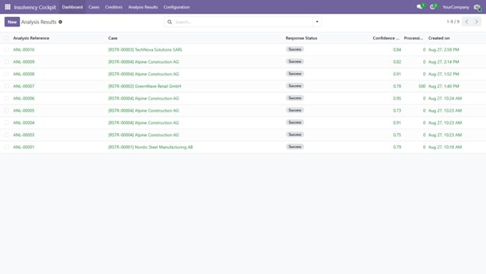Viewport: 486px width, 274px height.
Task: Sort by Response Status column header
Action: point(302,38)
